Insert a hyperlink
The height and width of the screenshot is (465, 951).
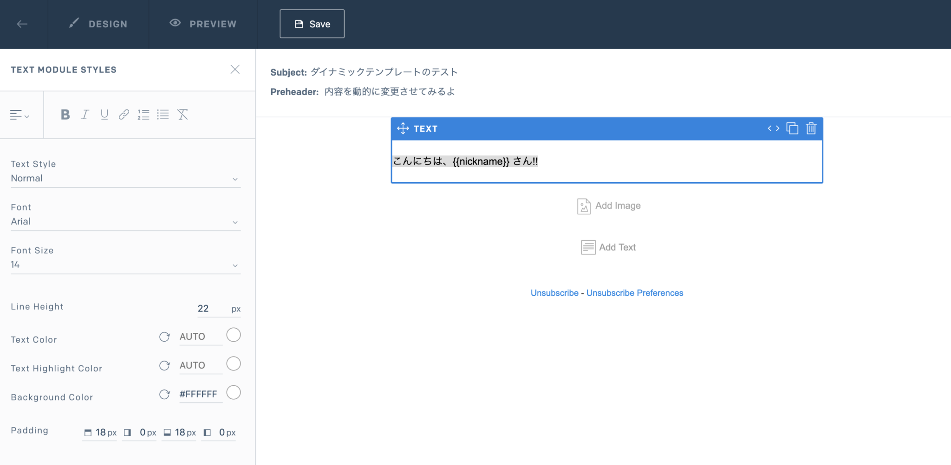[124, 115]
